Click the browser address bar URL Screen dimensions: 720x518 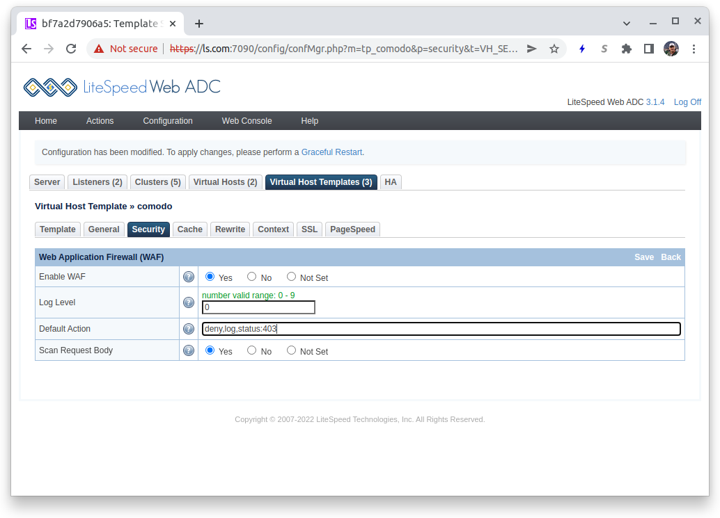click(x=343, y=49)
